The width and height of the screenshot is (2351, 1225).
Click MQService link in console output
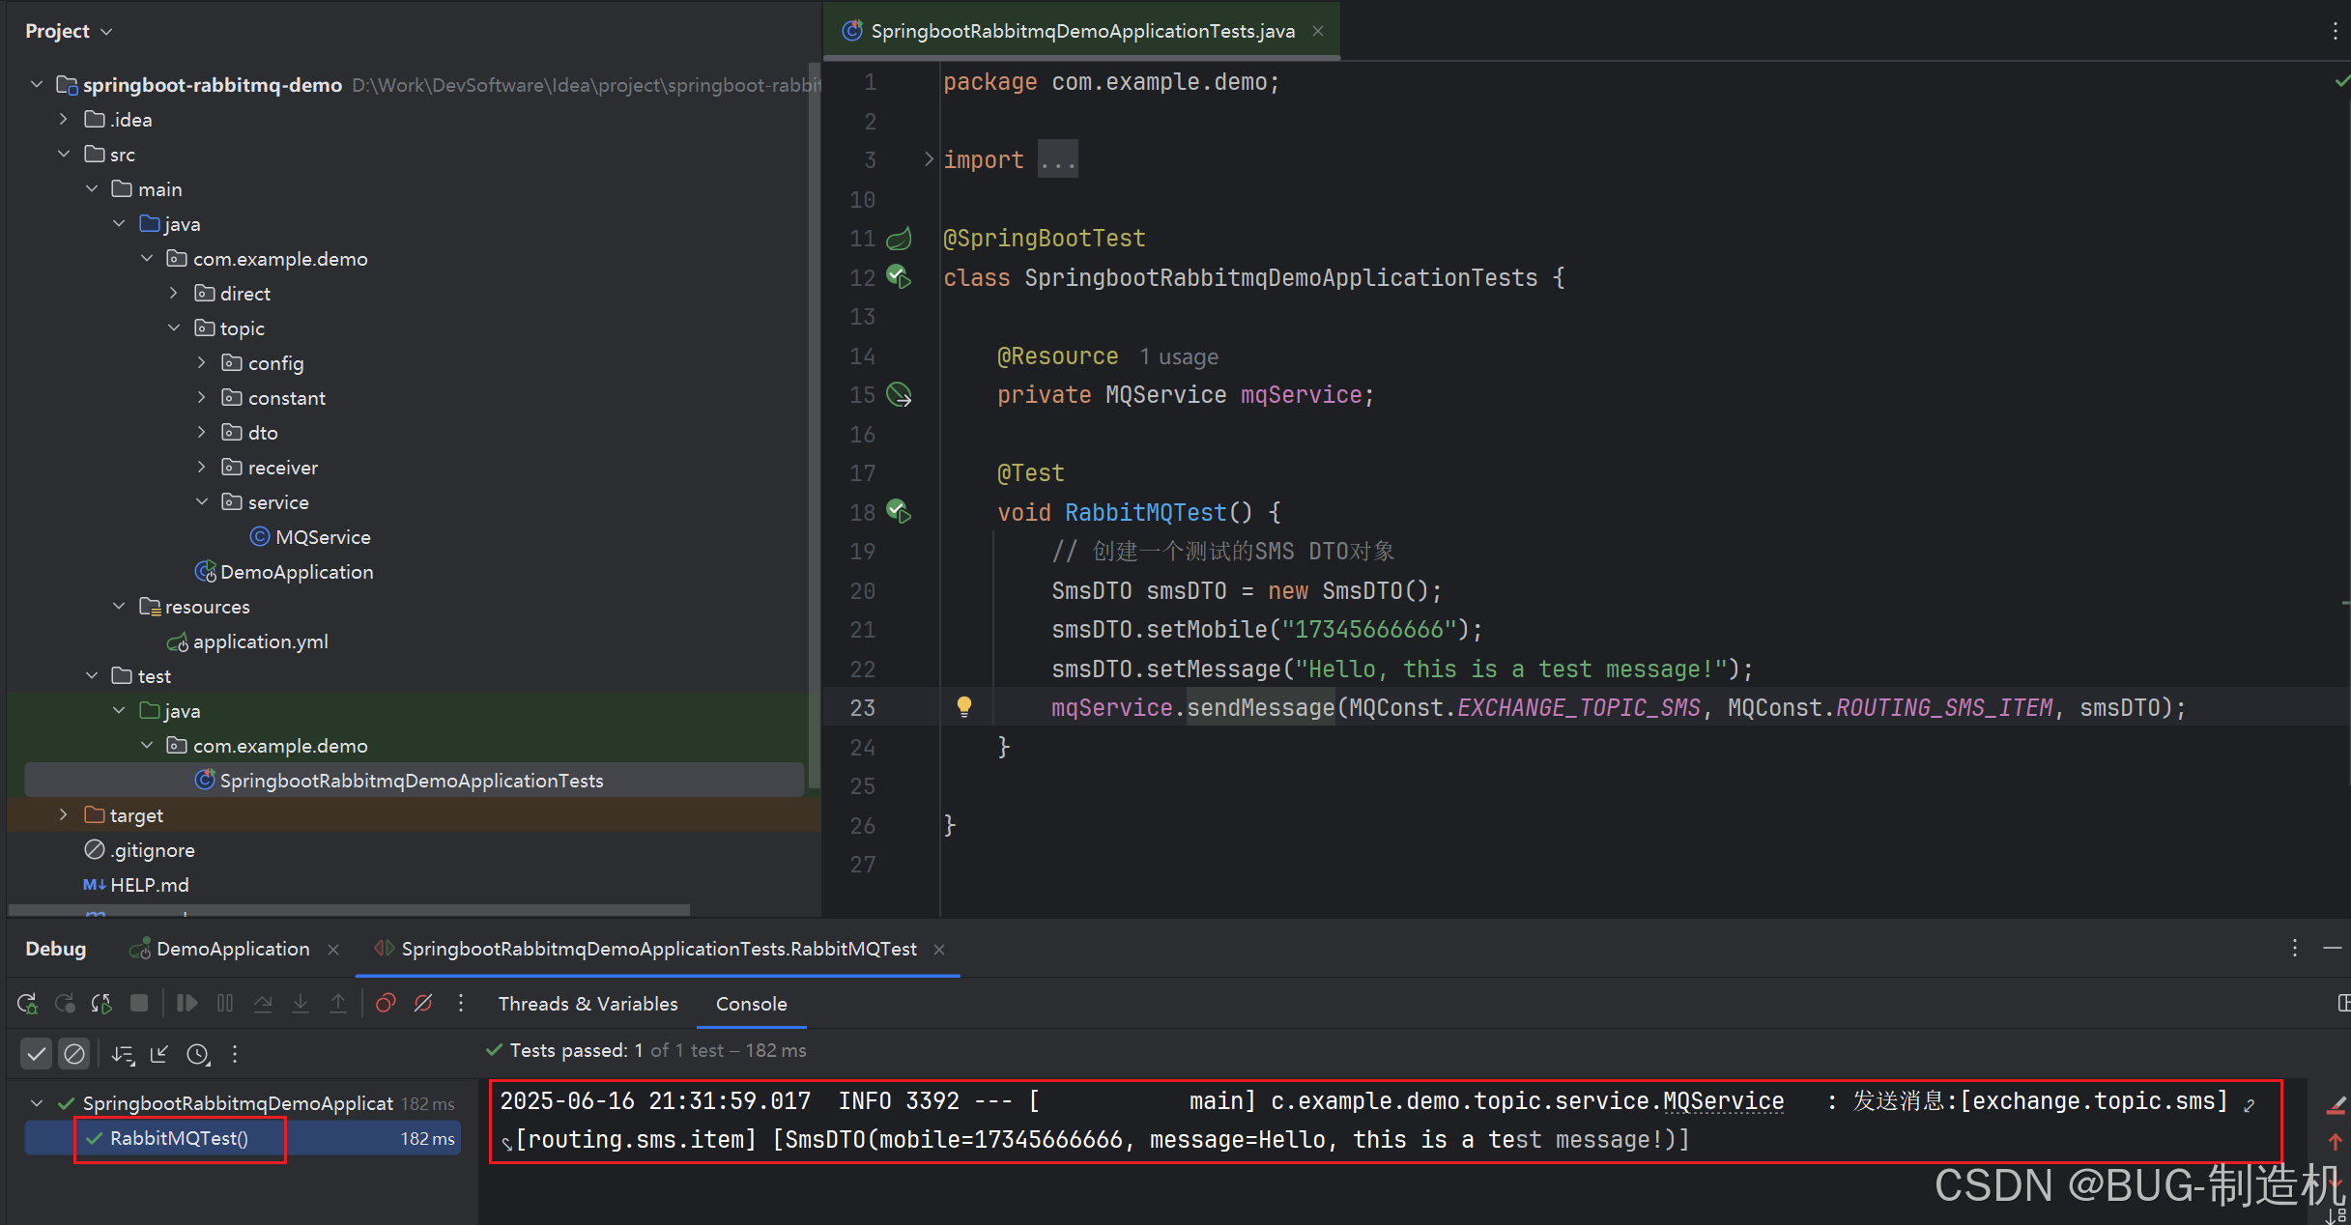tap(1723, 1101)
